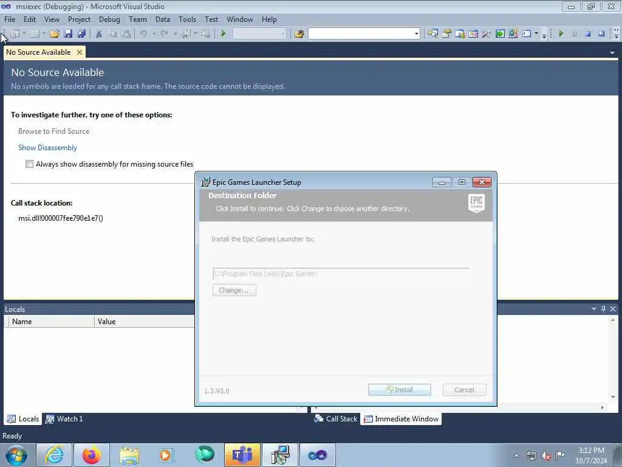Click the volume icon in system tray
The height and width of the screenshot is (467, 622).
pos(546,456)
